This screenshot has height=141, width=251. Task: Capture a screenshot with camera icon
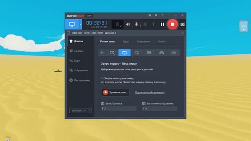(x=182, y=24)
